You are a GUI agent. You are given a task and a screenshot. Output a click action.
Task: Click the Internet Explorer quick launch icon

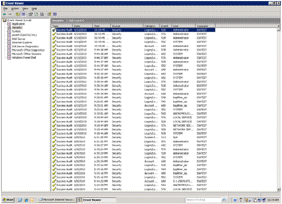(x=27, y=200)
